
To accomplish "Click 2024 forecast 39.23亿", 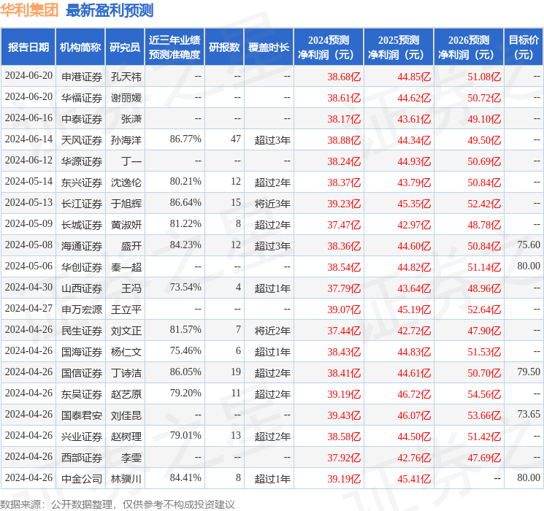I will click(344, 204).
